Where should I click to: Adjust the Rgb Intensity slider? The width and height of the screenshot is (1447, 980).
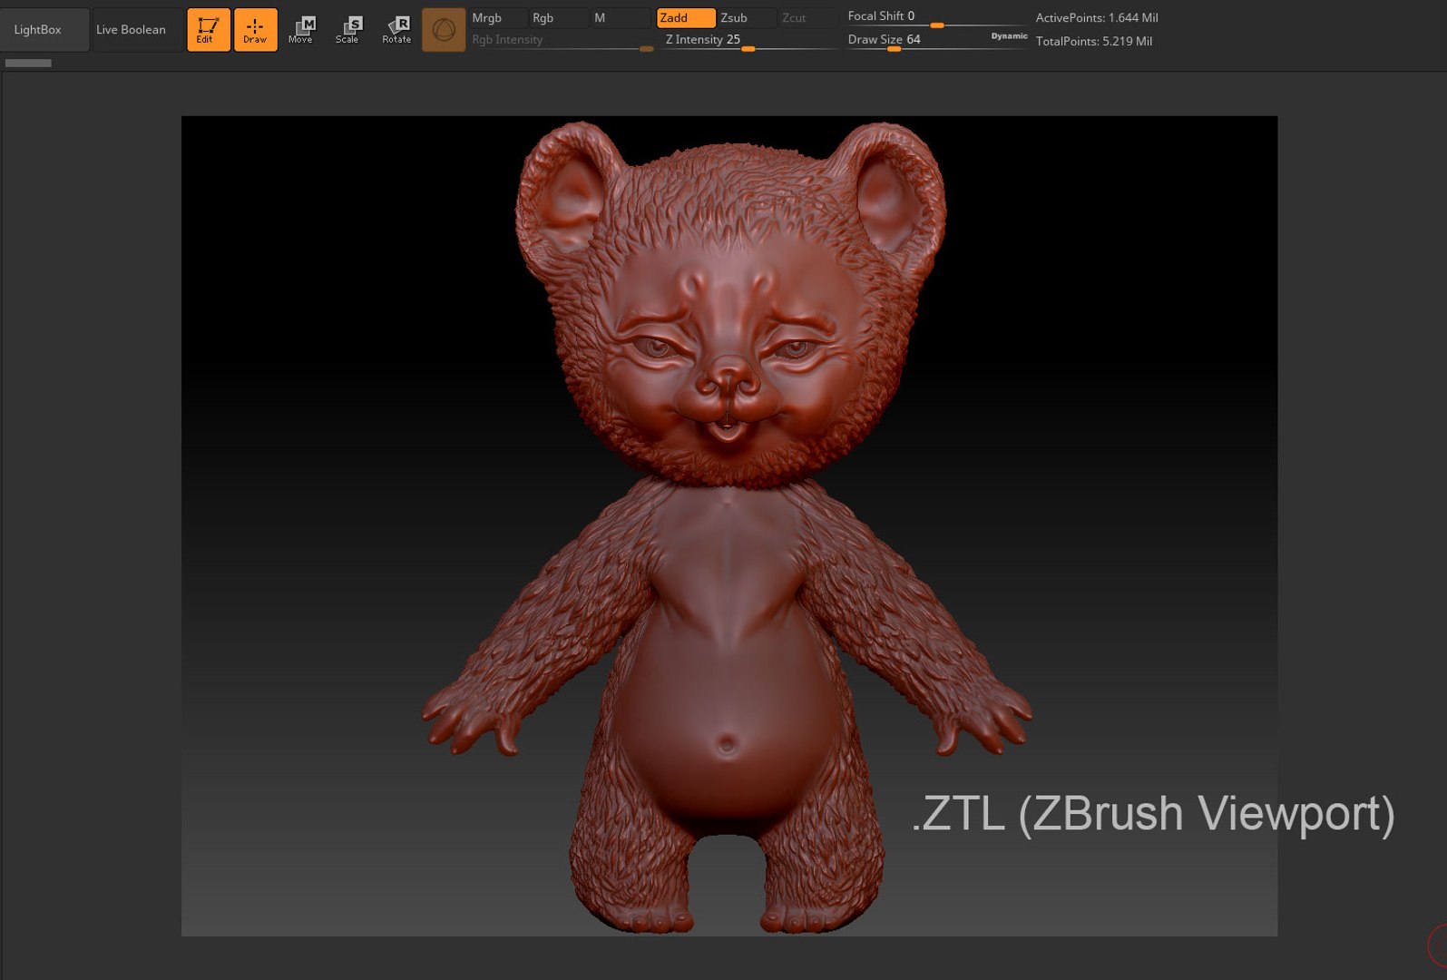(562, 41)
